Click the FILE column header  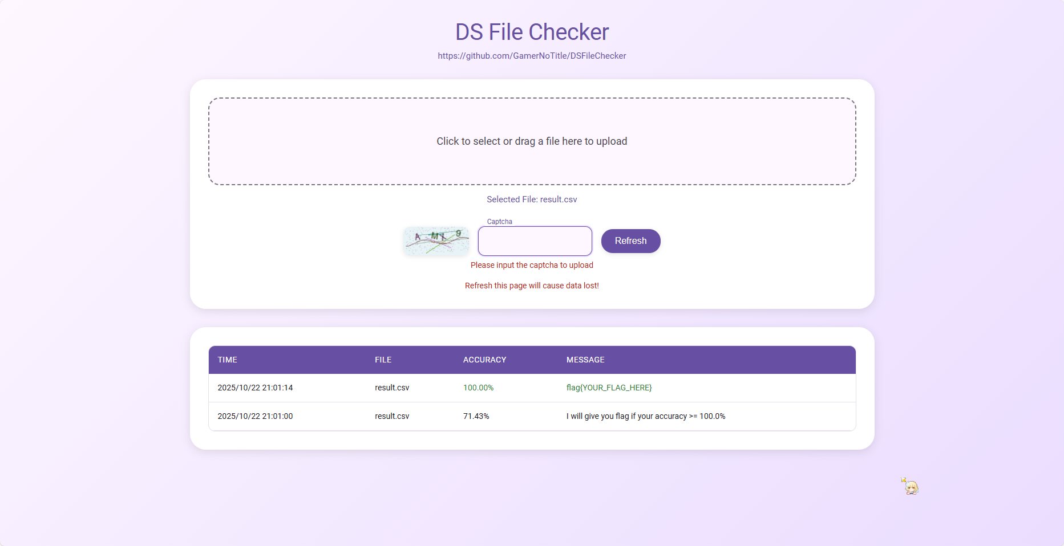[x=383, y=360]
